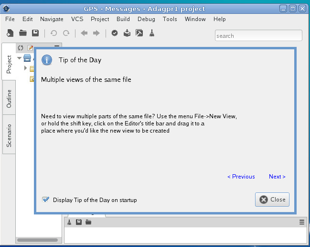The image size is (310, 247).
Task: Click the New File toolbar icon
Action: (10, 33)
